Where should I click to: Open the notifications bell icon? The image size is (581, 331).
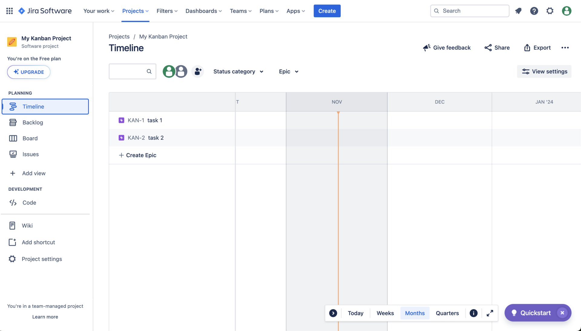[518, 11]
